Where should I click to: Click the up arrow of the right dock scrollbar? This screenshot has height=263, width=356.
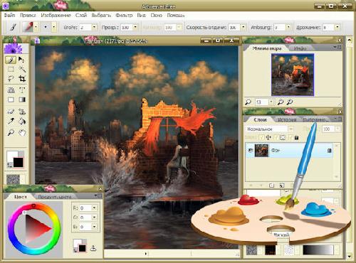tap(349, 40)
